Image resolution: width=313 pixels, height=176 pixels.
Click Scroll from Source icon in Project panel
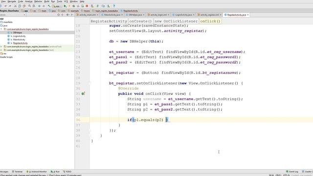point(59,15)
